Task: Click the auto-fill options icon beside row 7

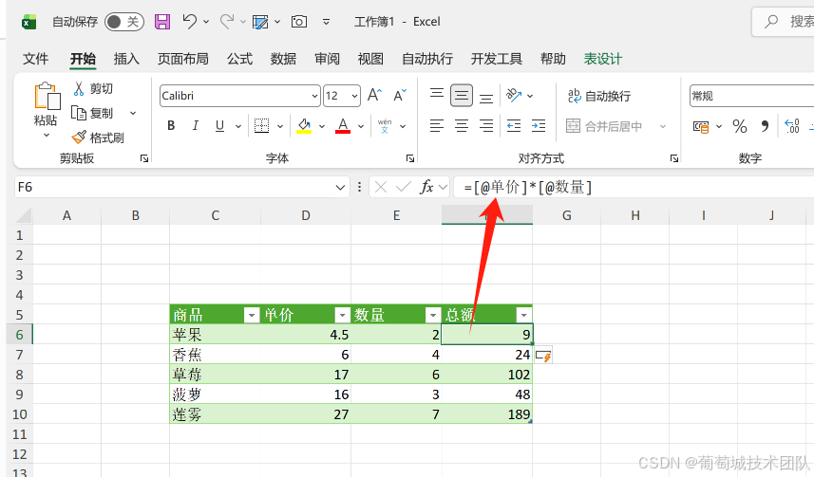Action: pos(543,356)
